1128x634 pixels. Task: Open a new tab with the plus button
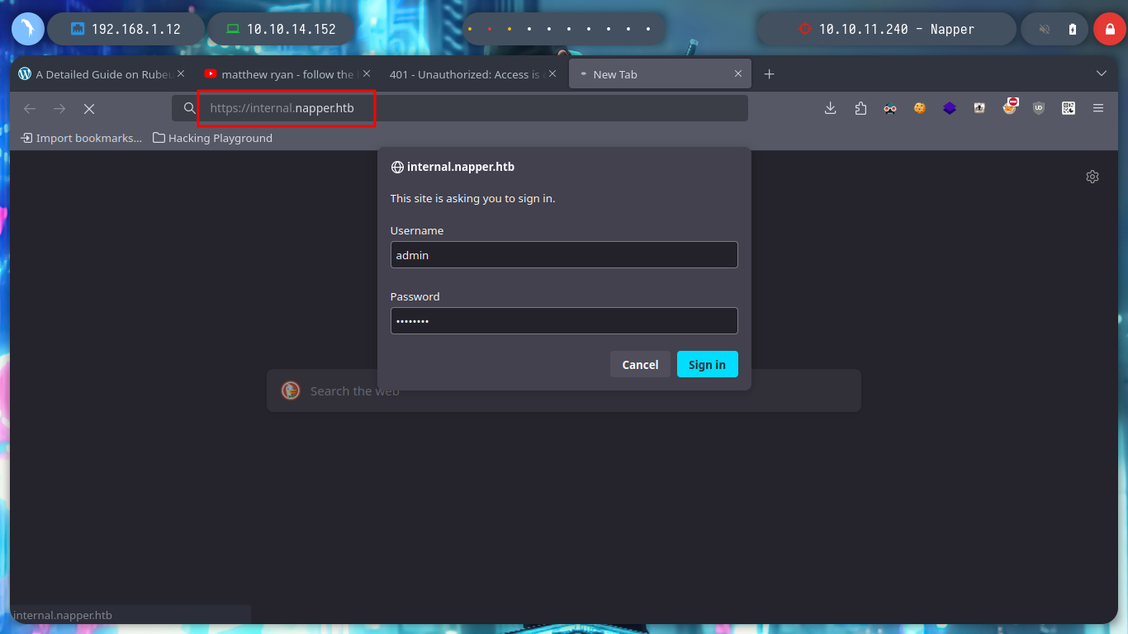pos(769,74)
